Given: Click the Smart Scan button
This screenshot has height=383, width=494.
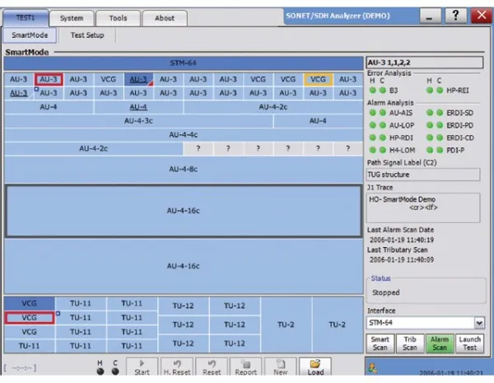Looking at the screenshot, I should [380, 343].
